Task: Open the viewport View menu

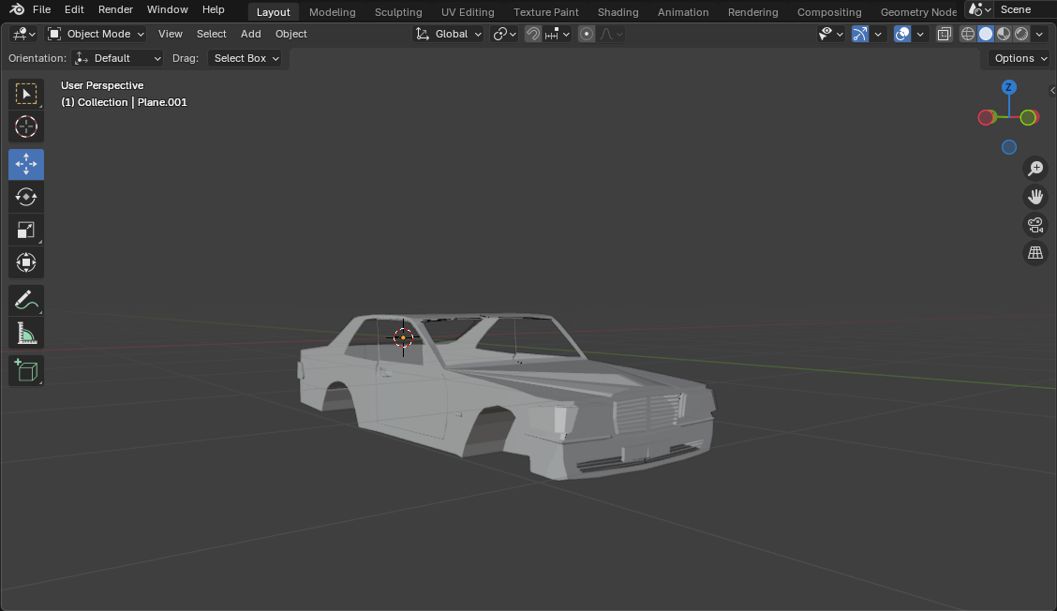Action: point(170,34)
